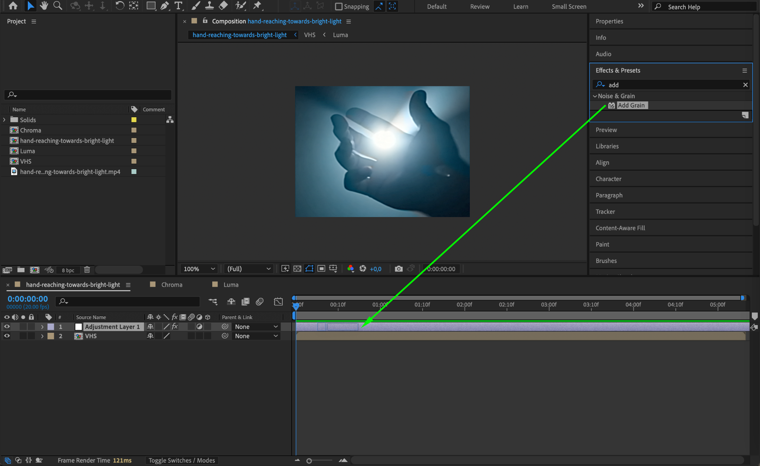Click Toggle Switches / Modes button
This screenshot has height=466, width=760.
[x=182, y=460]
